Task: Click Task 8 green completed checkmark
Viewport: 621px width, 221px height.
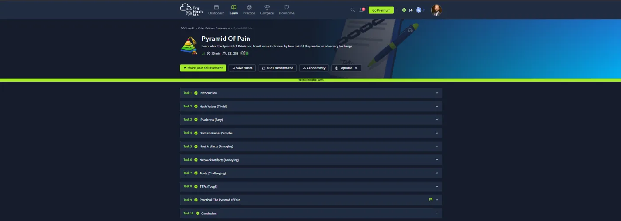Action: tap(196, 186)
